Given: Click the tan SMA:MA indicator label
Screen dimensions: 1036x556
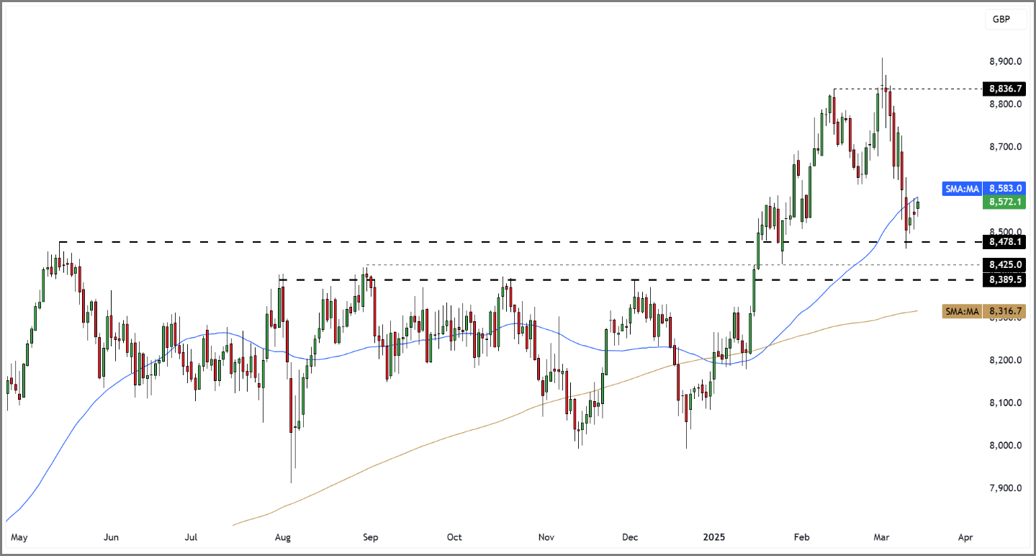Looking at the screenshot, I should [962, 311].
